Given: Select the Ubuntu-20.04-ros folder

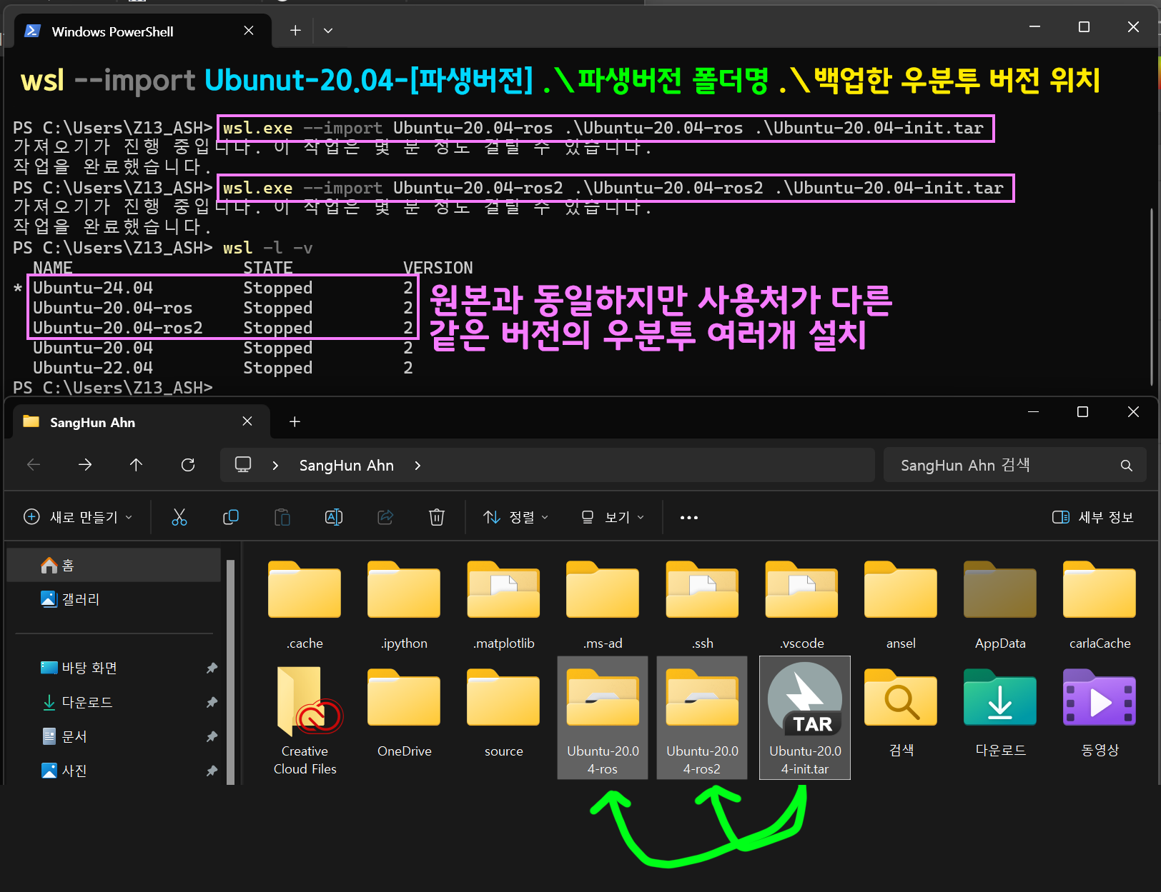Looking at the screenshot, I should pyautogui.click(x=603, y=718).
